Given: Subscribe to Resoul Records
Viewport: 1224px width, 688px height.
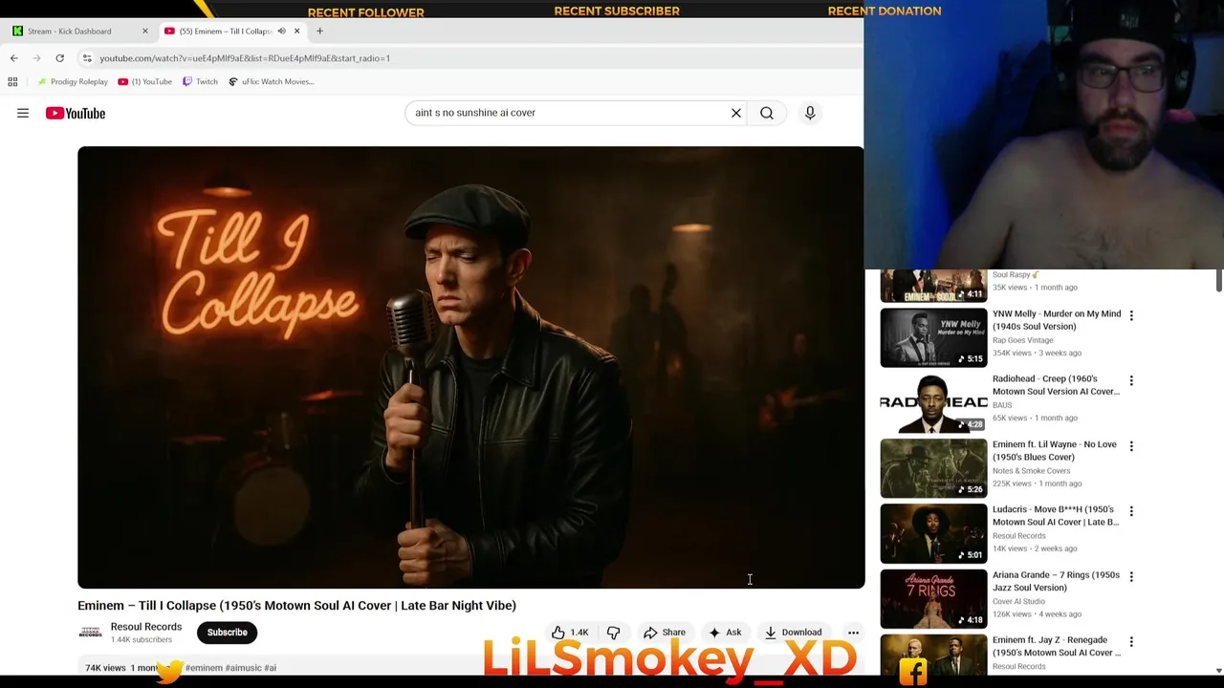Looking at the screenshot, I should point(228,632).
